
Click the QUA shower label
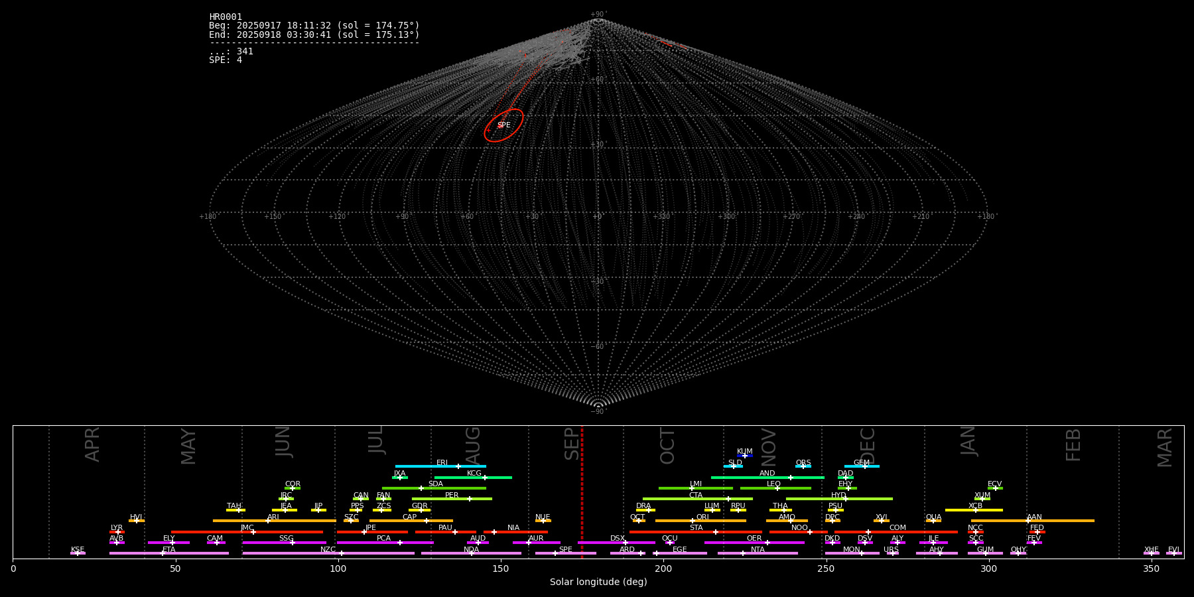pyautogui.click(x=933, y=517)
